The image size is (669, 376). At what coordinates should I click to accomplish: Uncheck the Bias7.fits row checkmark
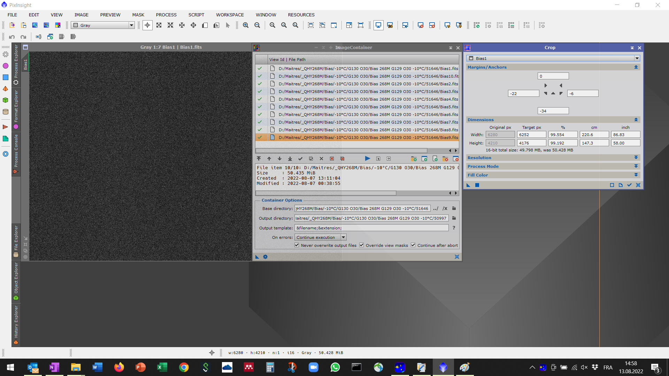click(x=260, y=122)
